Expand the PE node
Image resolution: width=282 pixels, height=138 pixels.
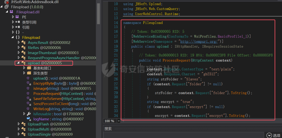(13, 17)
